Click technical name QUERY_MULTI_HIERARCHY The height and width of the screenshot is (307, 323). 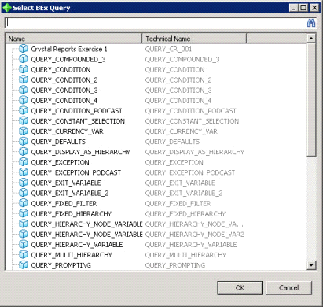point(185,255)
